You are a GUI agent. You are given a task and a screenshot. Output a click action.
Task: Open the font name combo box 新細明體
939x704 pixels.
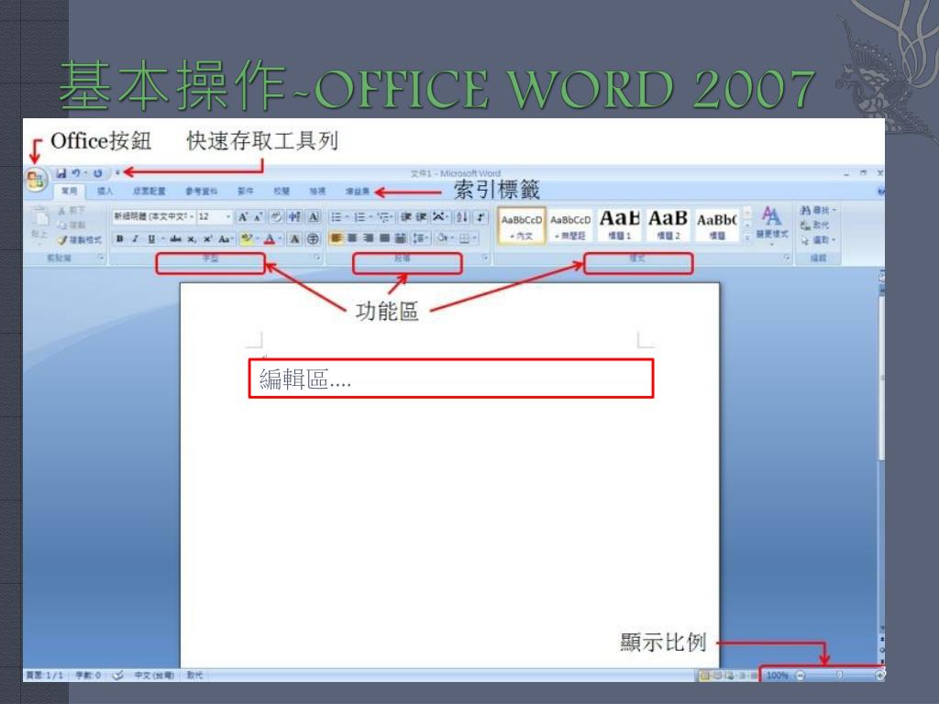pyautogui.click(x=154, y=216)
